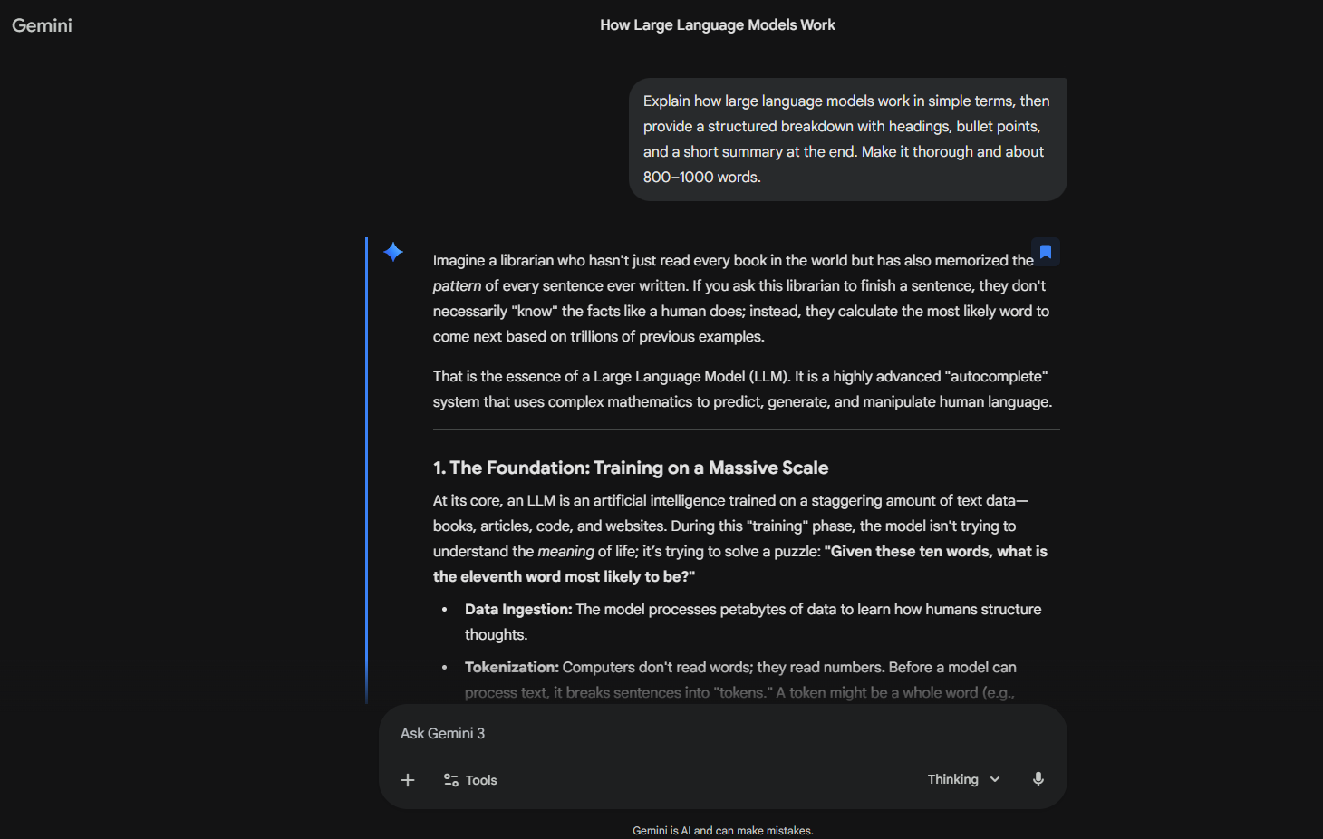Click the Foundation: Training on a Massive Scale heading

pos(631,468)
